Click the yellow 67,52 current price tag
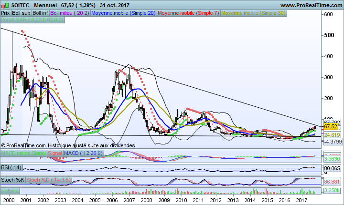 point(331,127)
